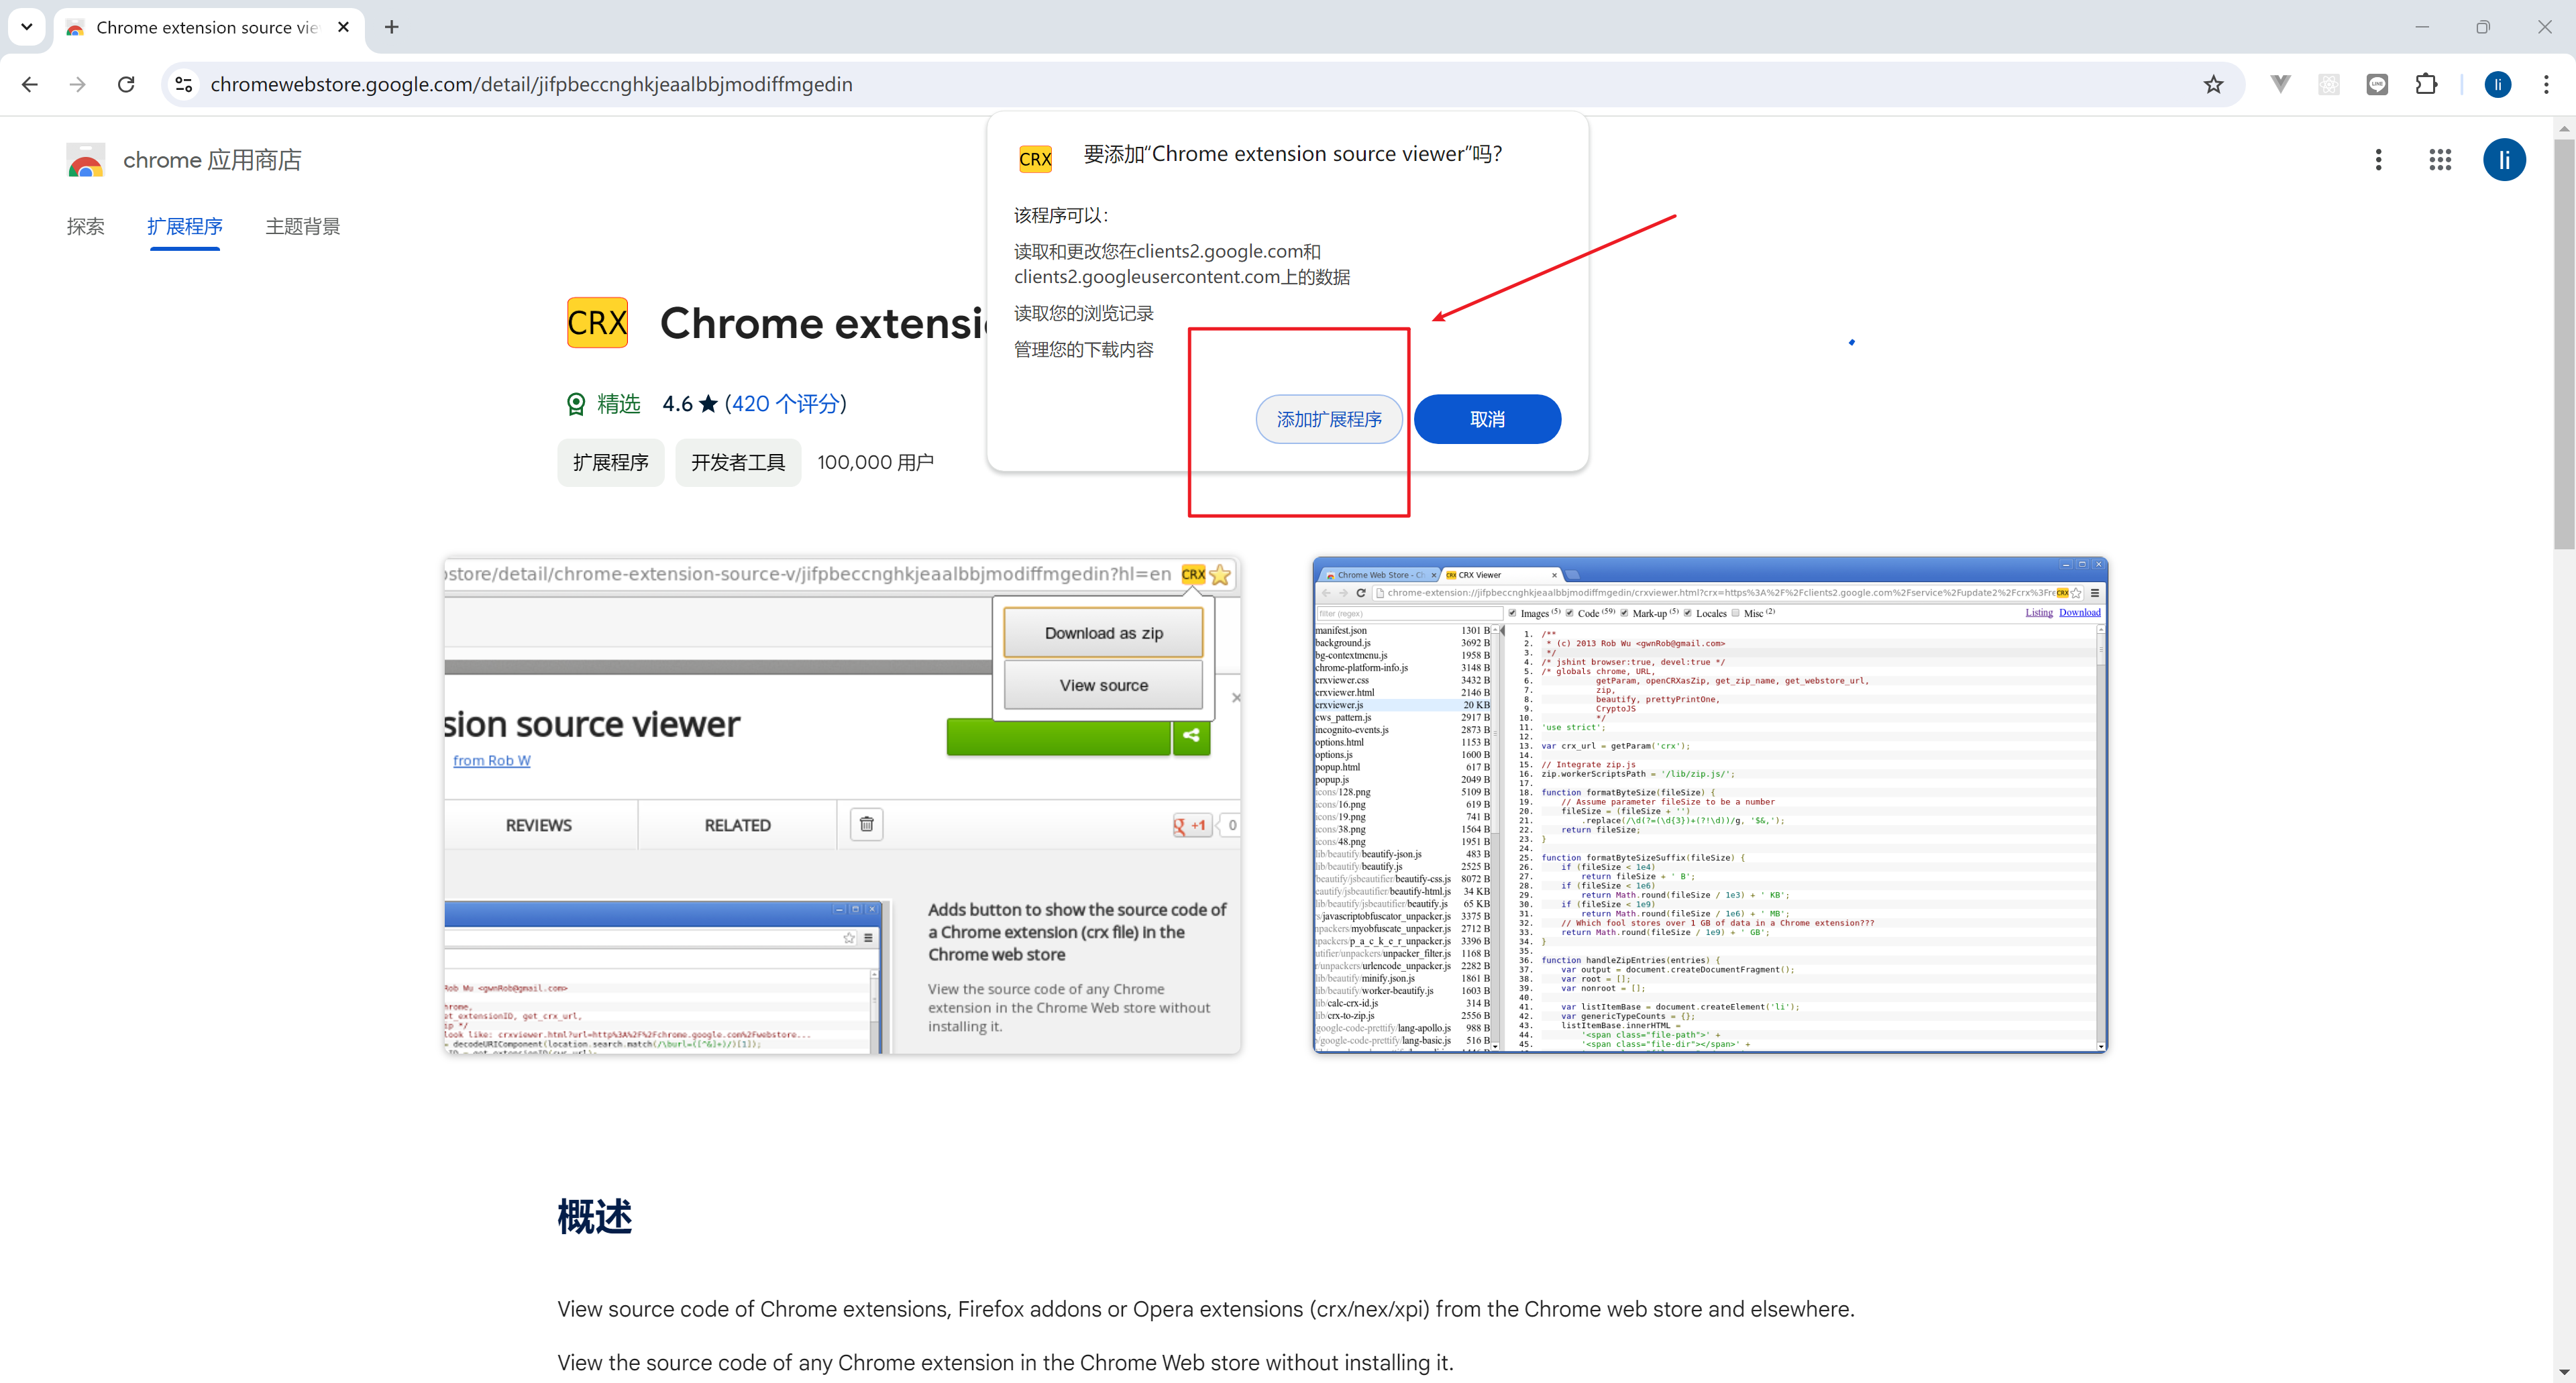Click '100,000 用户' text
2576x1383 pixels.
[x=875, y=463]
